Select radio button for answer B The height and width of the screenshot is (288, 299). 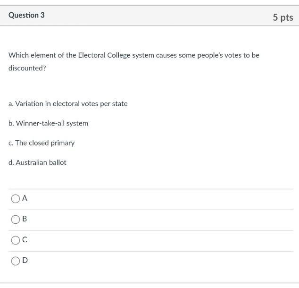coord(16,220)
